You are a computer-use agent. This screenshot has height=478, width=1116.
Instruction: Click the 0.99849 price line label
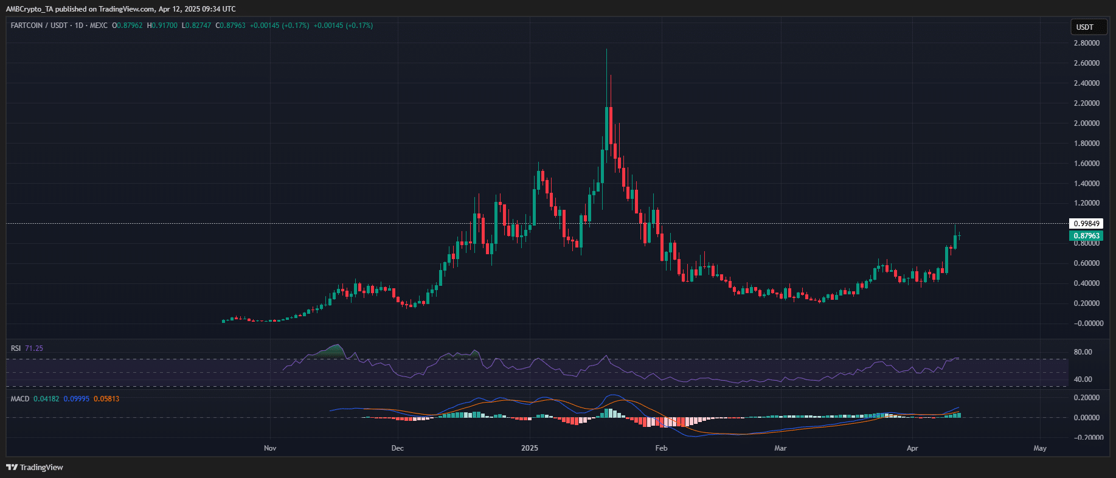point(1086,224)
